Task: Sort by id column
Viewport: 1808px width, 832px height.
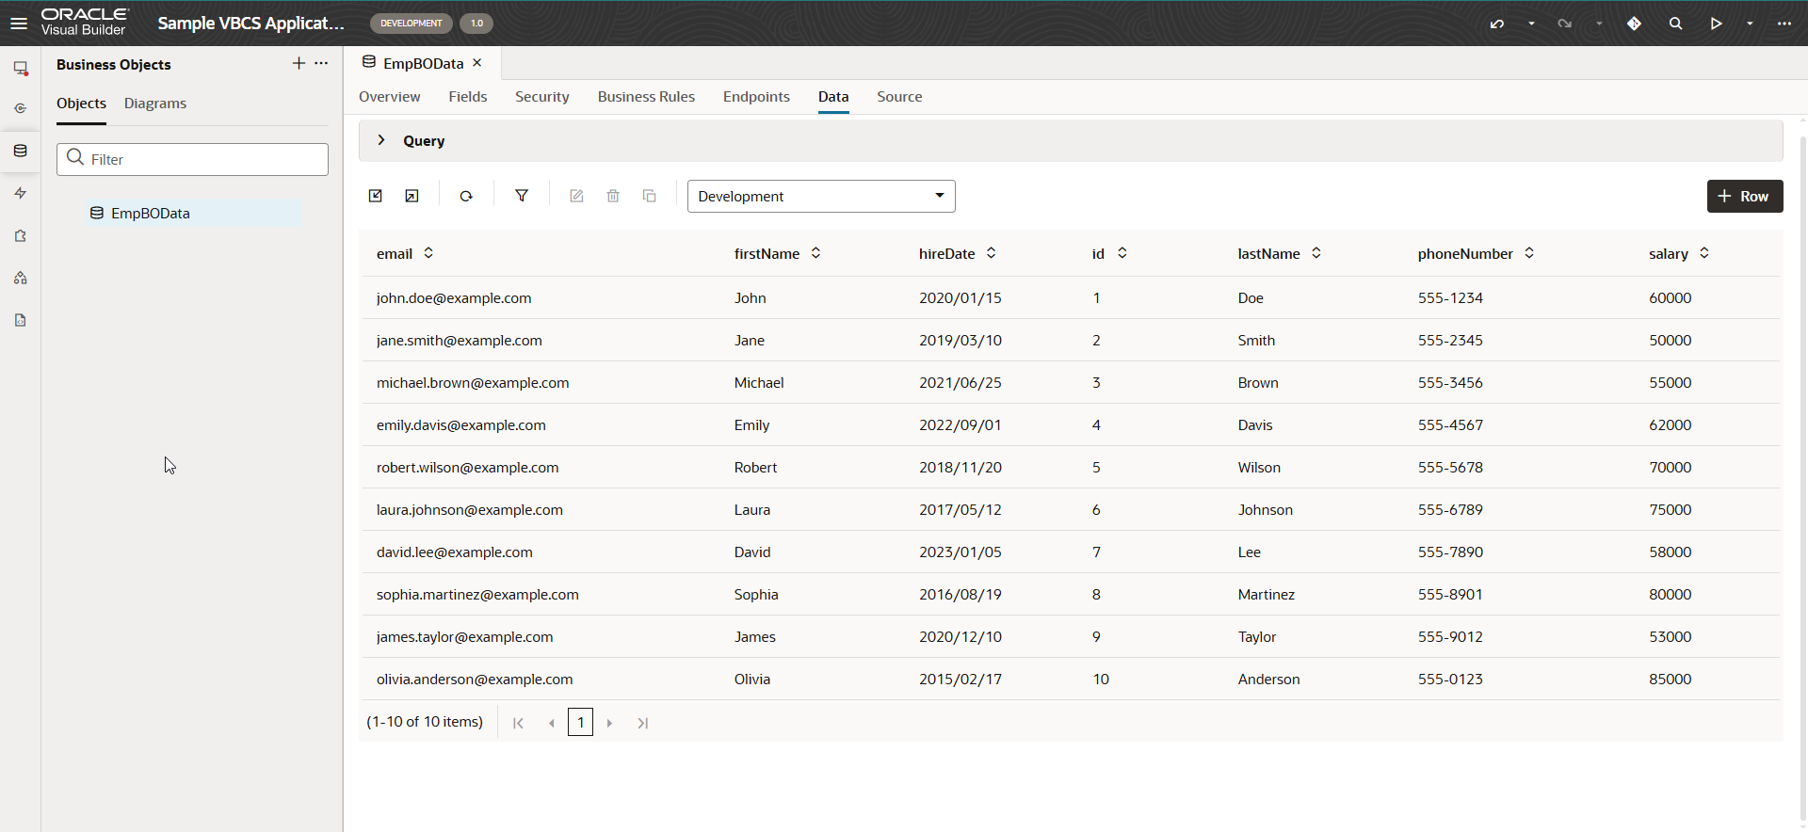Action: click(1122, 253)
